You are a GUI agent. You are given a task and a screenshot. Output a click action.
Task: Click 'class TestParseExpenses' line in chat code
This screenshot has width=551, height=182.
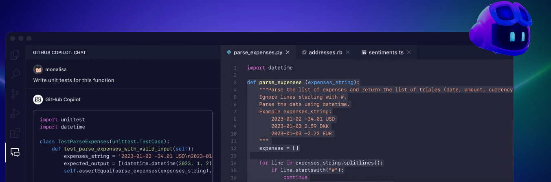pyautogui.click(x=104, y=141)
